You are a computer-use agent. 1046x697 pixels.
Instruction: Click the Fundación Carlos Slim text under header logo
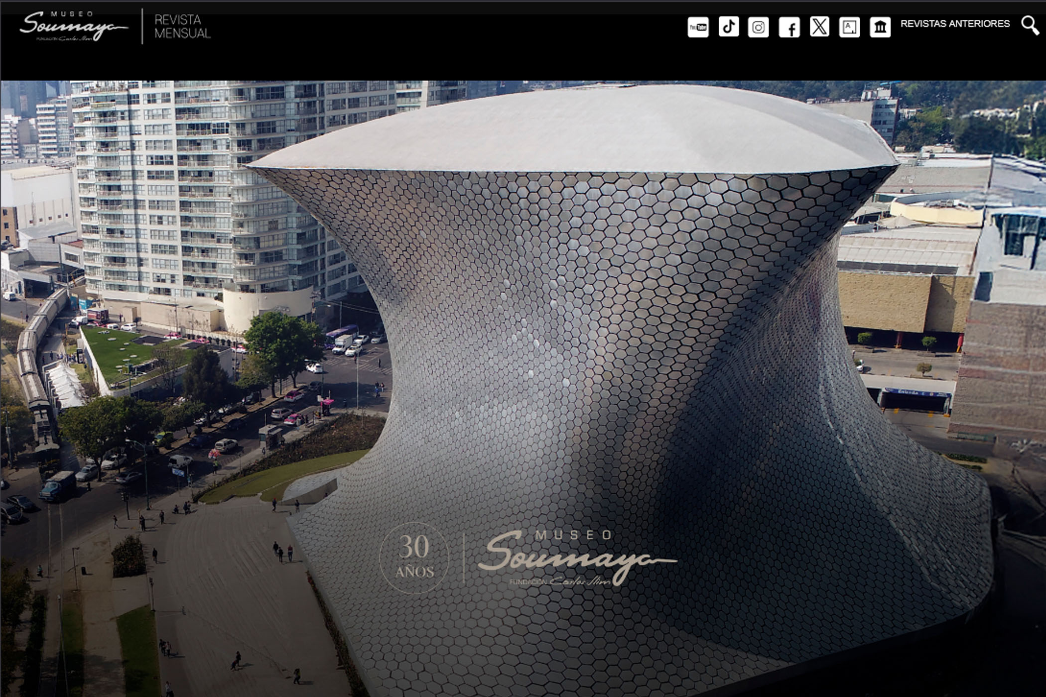pyautogui.click(x=65, y=38)
